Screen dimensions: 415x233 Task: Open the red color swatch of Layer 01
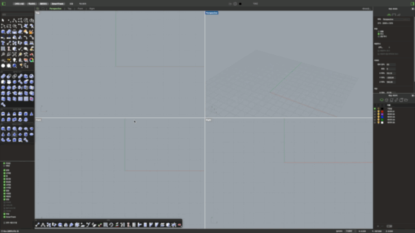[382, 111]
